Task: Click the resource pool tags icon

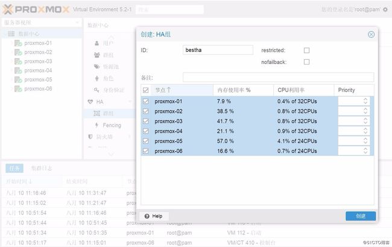Action: [x=96, y=66]
